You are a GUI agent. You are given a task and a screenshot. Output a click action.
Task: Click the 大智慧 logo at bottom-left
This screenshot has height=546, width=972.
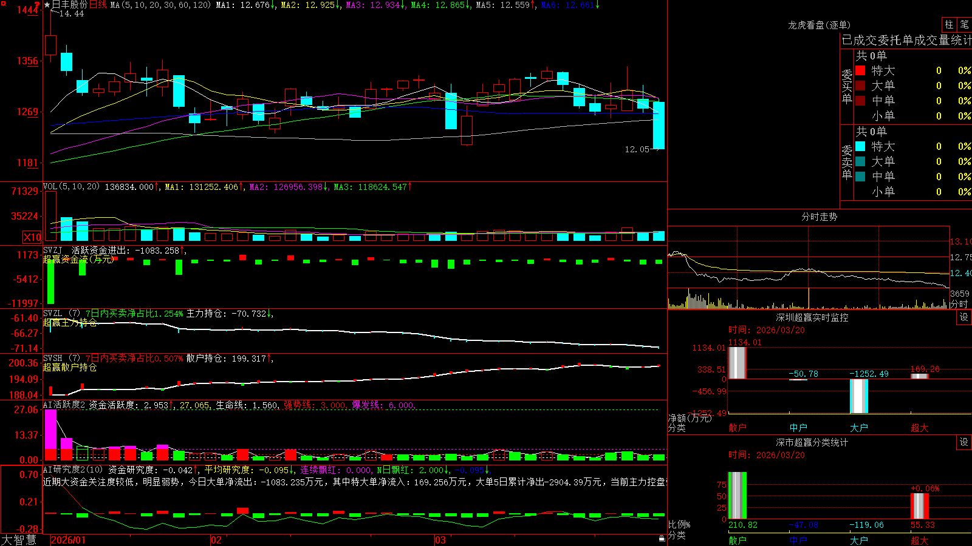pos(19,539)
